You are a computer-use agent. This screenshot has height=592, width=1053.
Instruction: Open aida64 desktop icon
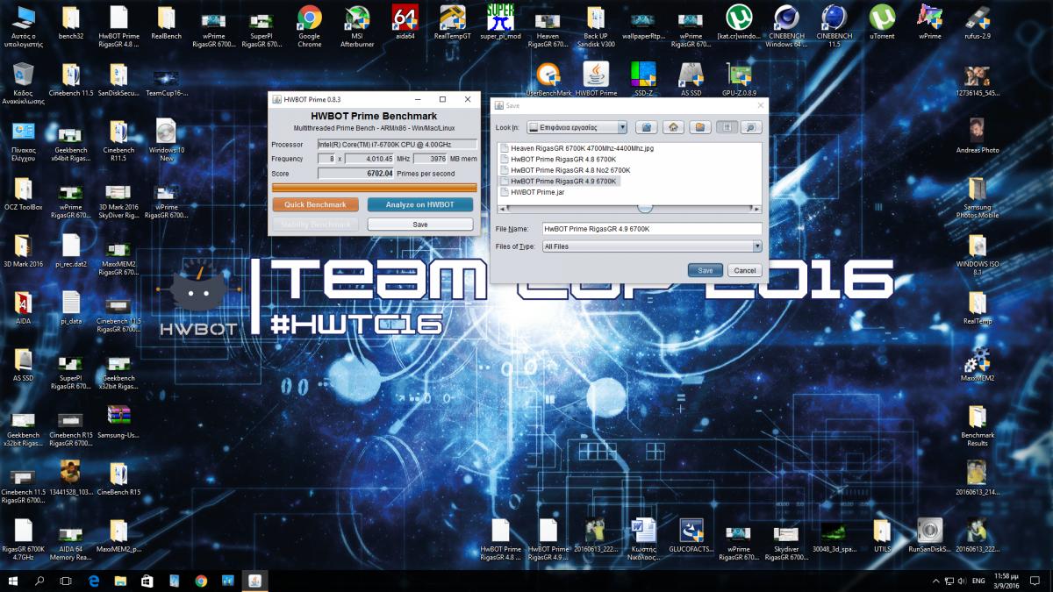405,22
